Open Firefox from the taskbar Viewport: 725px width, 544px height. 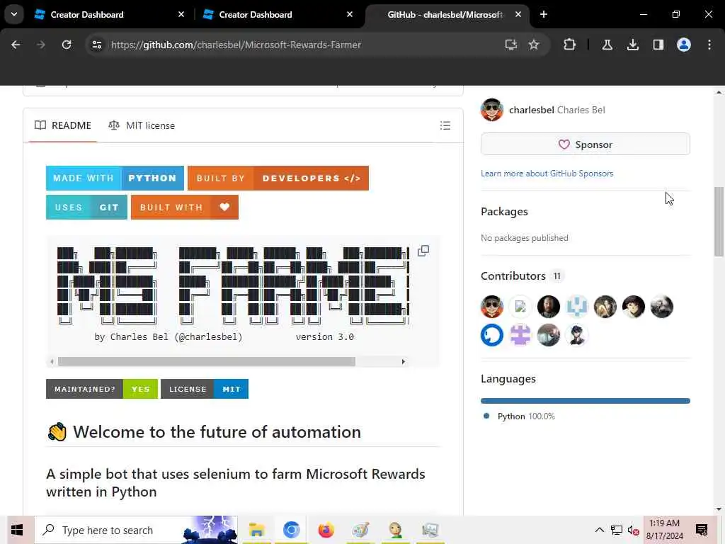326,530
